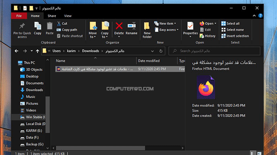
Task: Sort by the Name column header
Action: [x=95, y=61]
